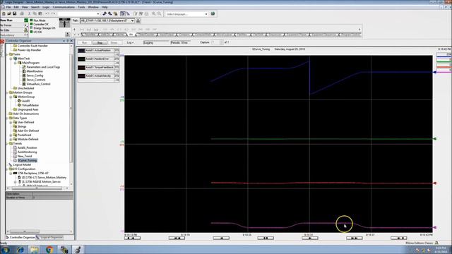Open the Edit menu
This screenshot has width=452, height=254.
pyautogui.click(x=16, y=7)
